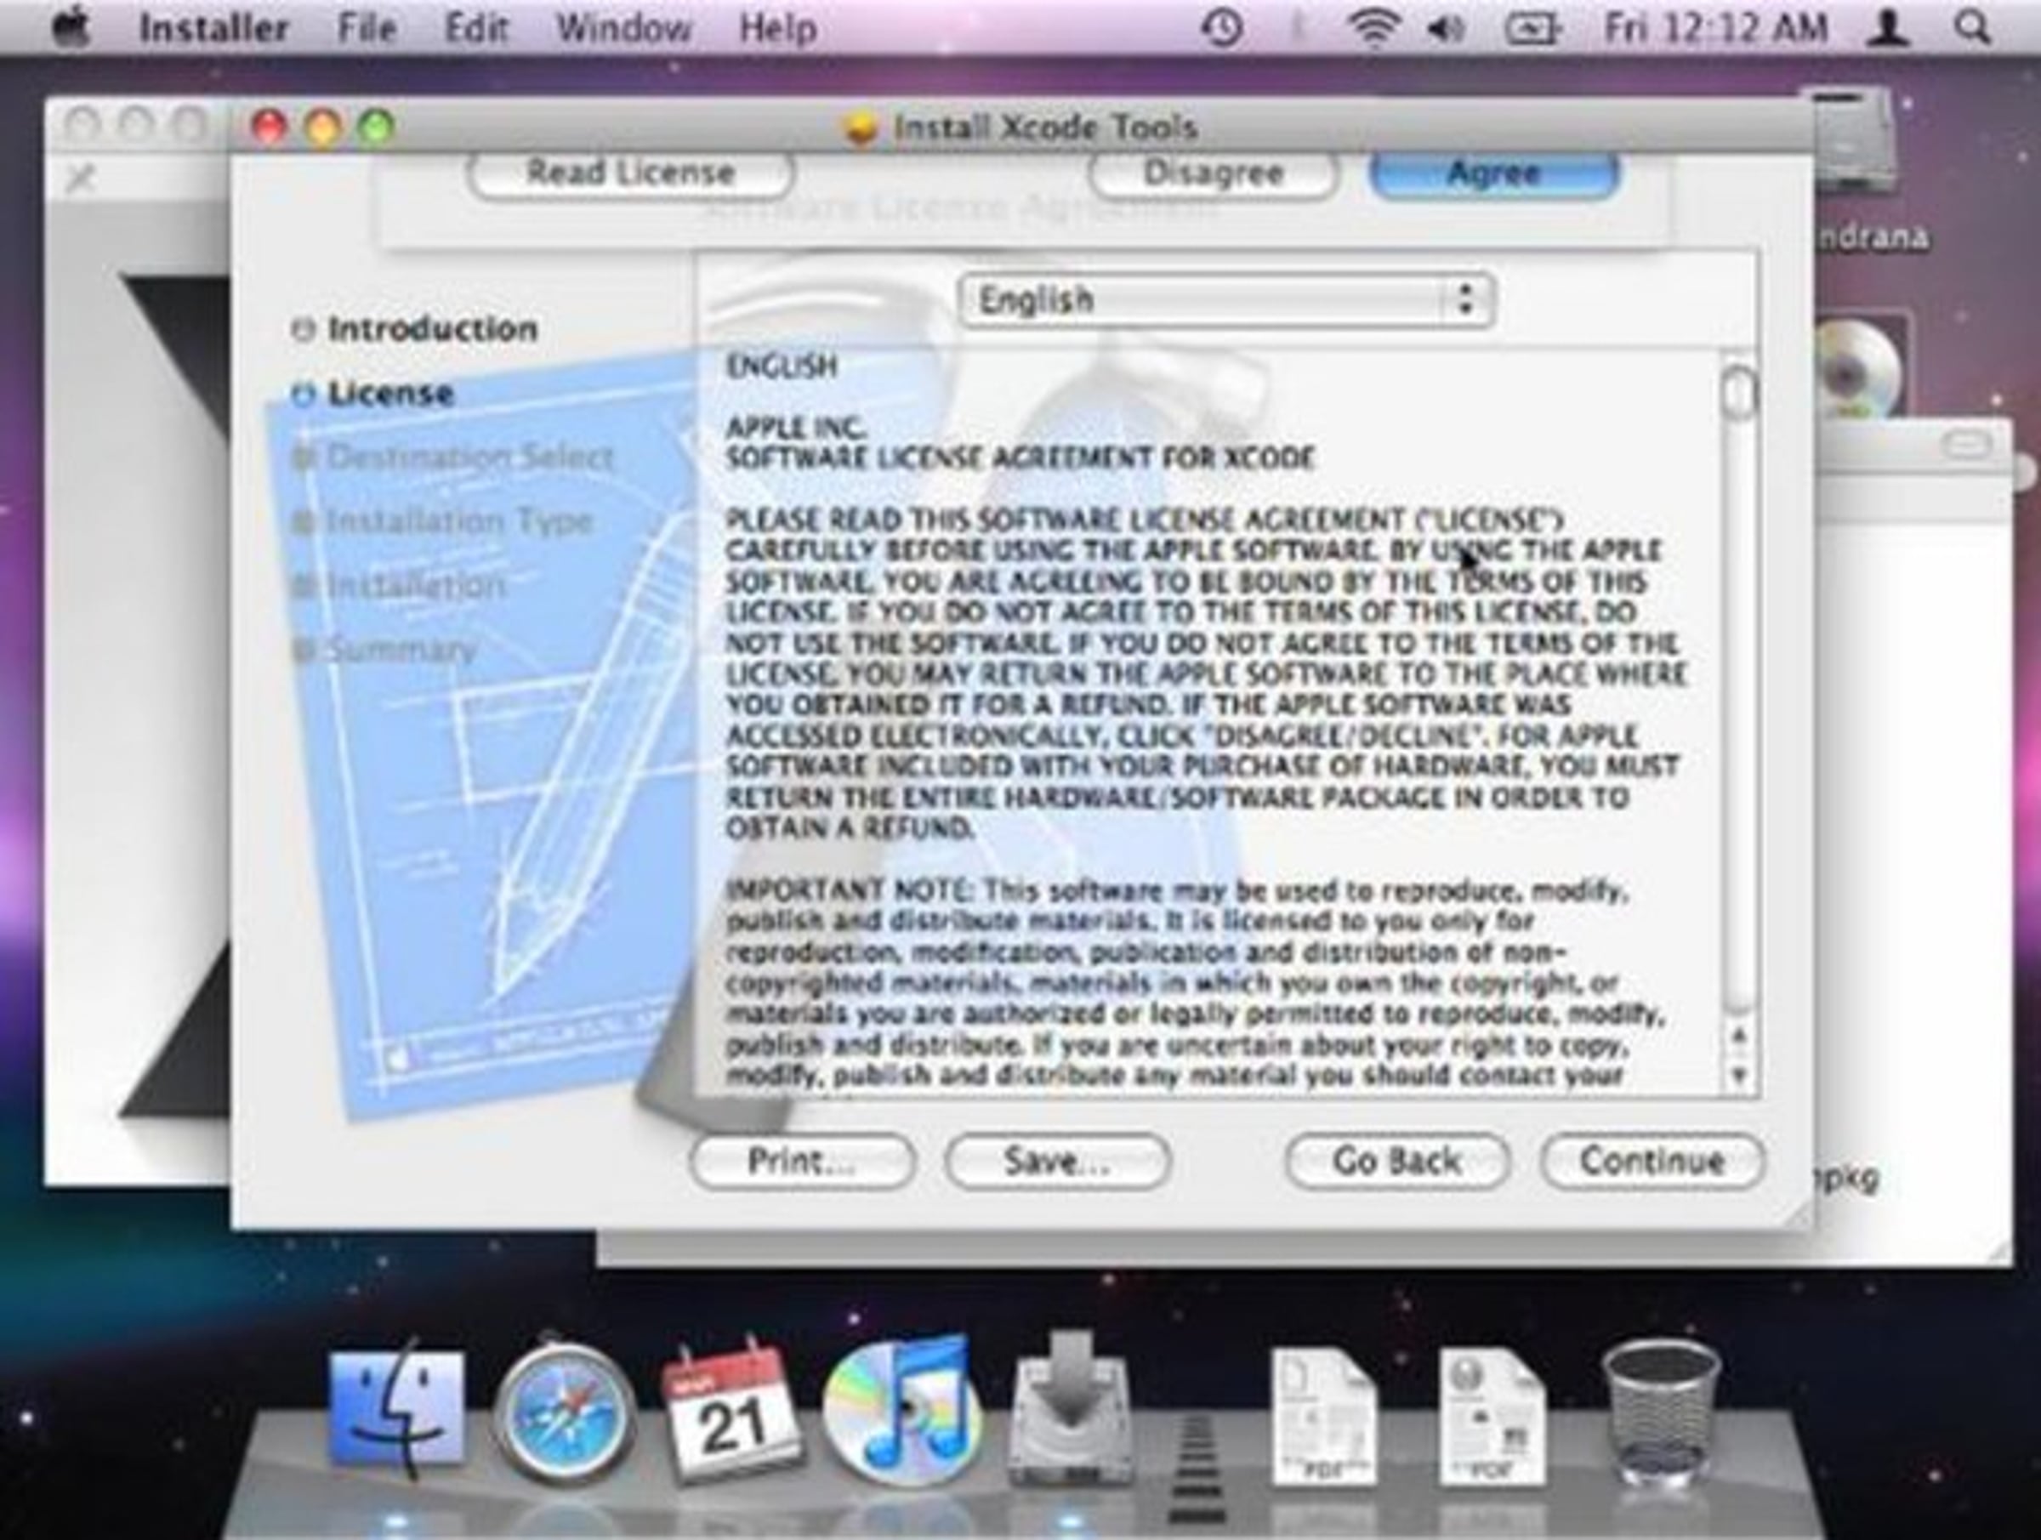This screenshot has height=1540, width=2041.
Task: Select the Destination Select step
Action: tap(452, 457)
